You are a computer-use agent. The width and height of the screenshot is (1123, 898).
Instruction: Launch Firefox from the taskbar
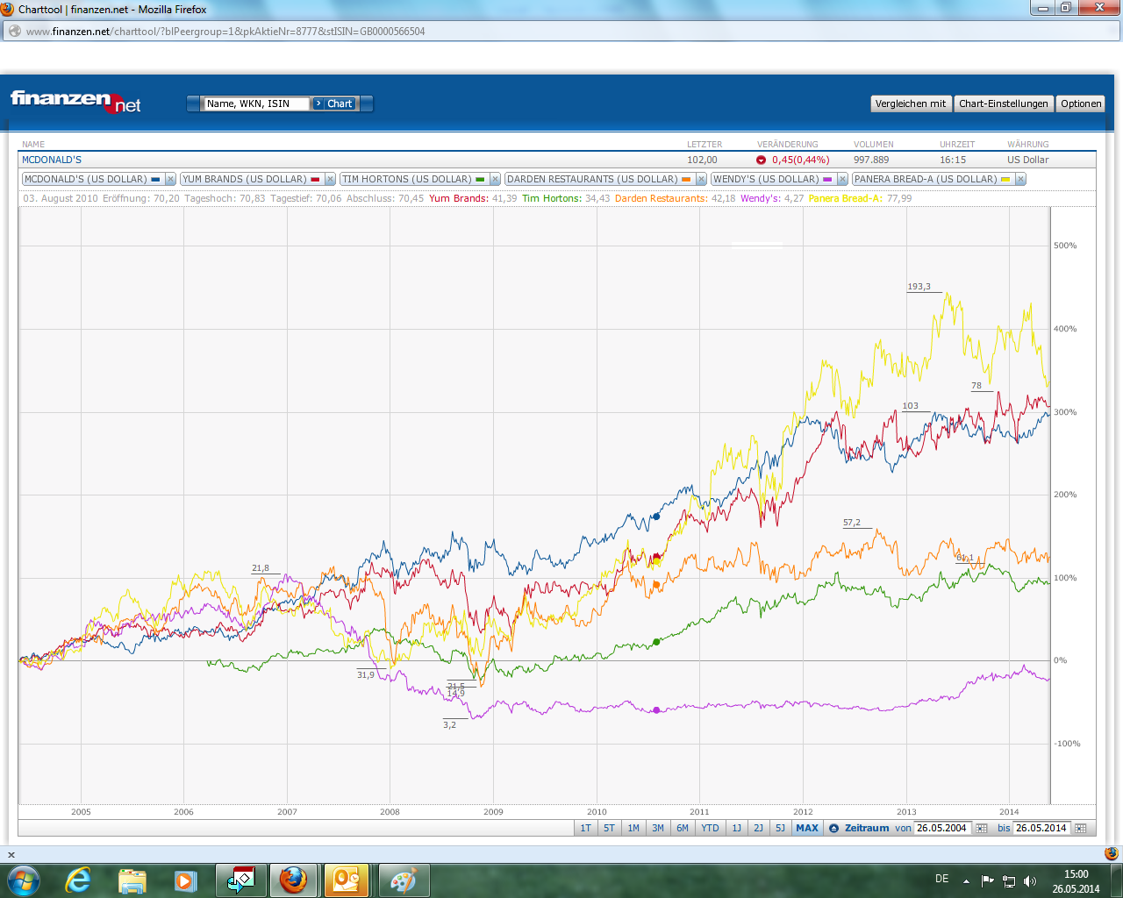293,880
